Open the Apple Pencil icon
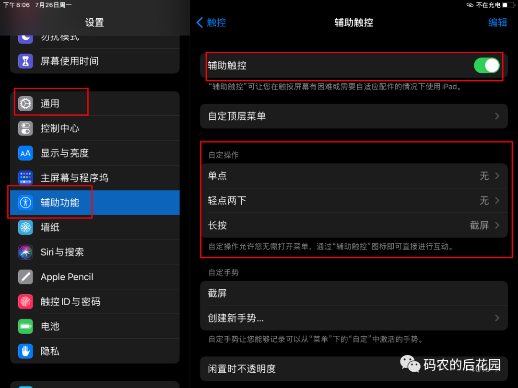The image size is (518, 388). [25, 277]
